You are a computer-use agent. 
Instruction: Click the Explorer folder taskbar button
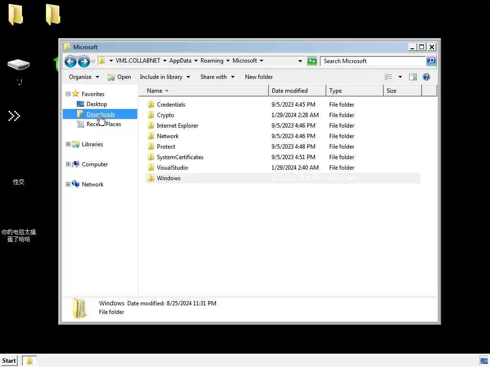pyautogui.click(x=29, y=361)
